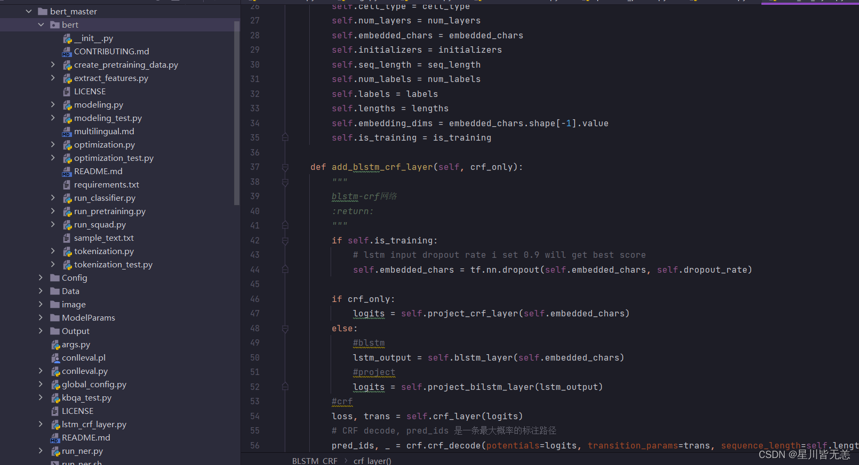Select the sample_text.txt file icon

[x=67, y=238]
